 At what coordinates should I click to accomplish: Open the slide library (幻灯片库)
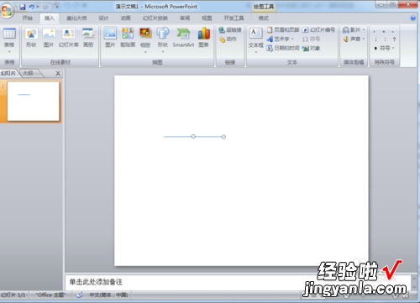pos(69,38)
